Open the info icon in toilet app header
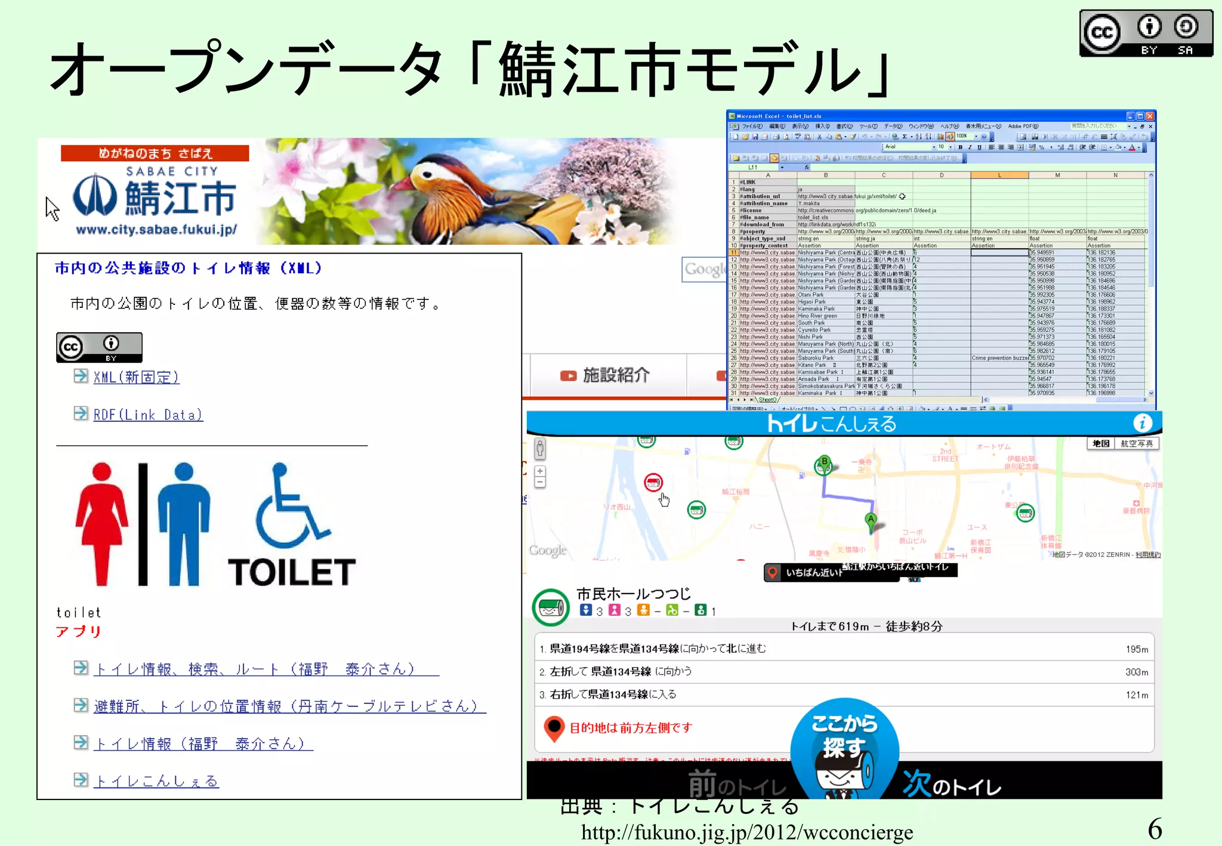Viewport: 1222px width, 846px height. click(1142, 423)
